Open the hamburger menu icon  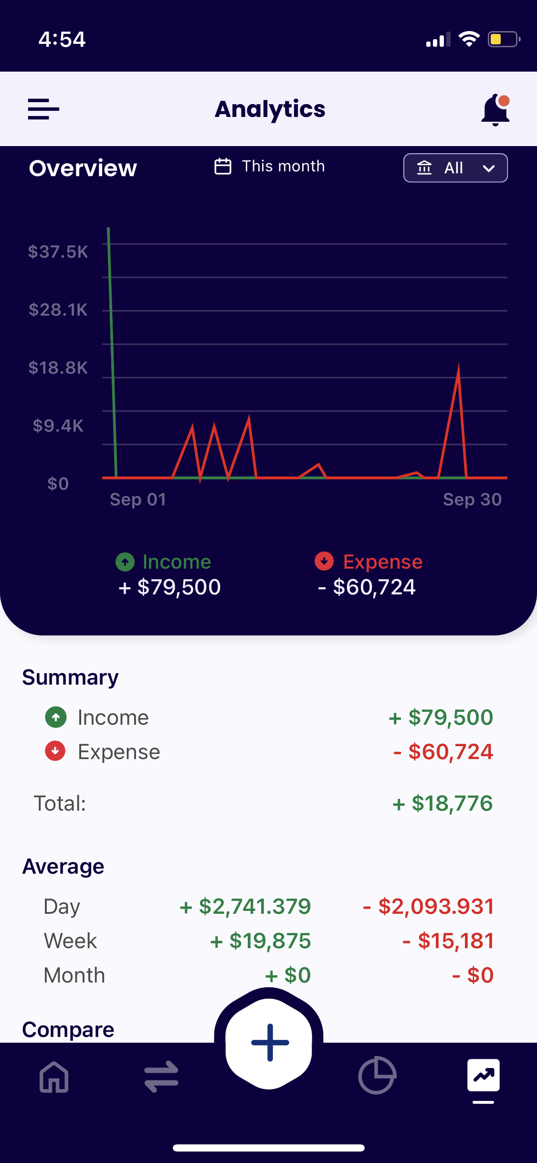pos(43,109)
